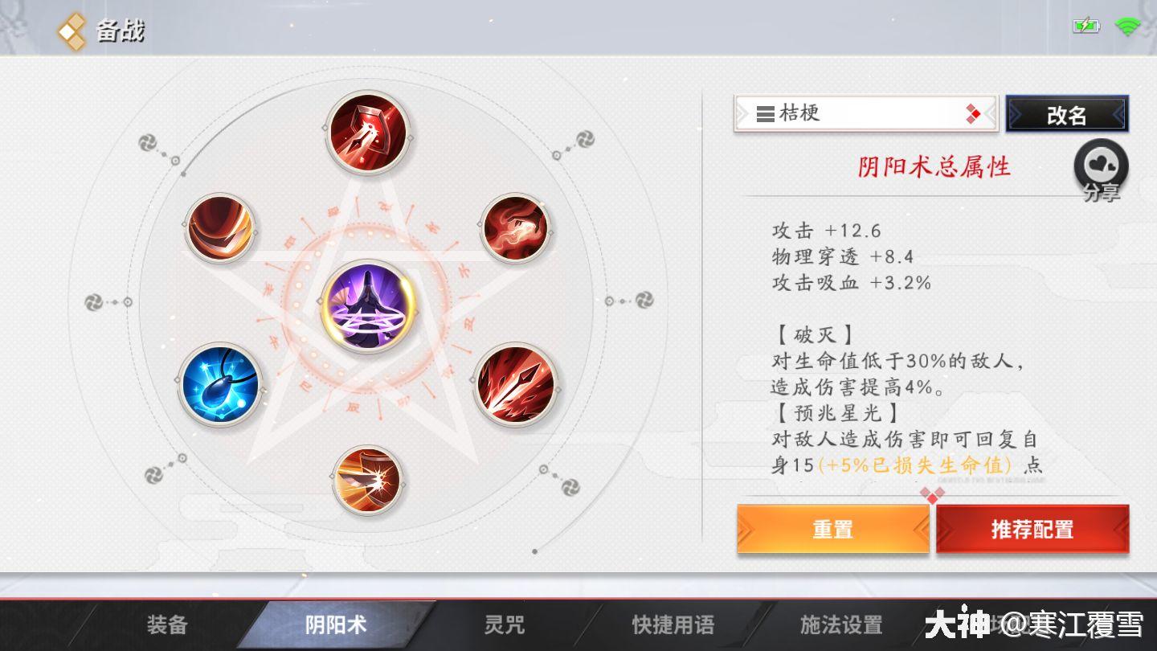Switch to the 装备 tab
Viewport: 1157px width, 651px height.
point(167,624)
